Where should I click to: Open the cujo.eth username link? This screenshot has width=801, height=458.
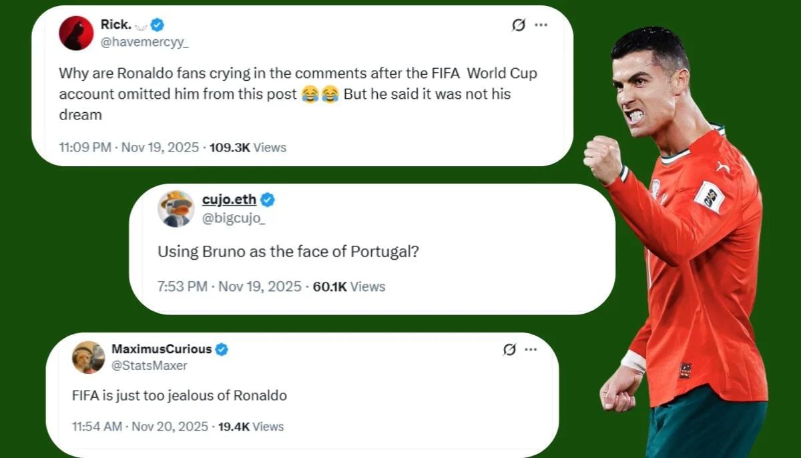pos(229,198)
